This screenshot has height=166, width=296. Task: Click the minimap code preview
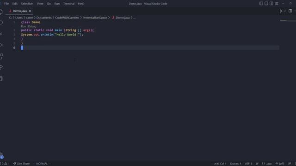click(288, 20)
